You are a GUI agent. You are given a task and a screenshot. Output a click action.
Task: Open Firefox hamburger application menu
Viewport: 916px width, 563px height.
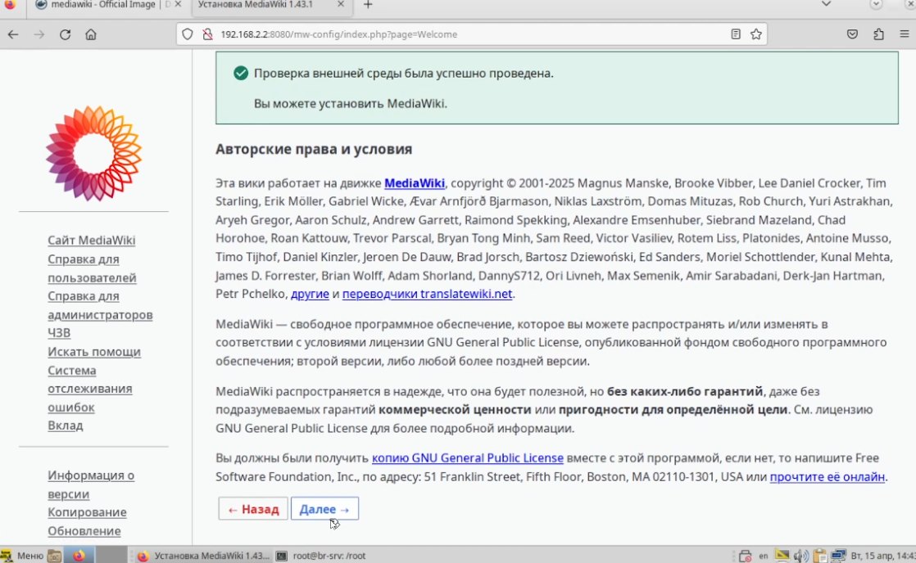(905, 34)
